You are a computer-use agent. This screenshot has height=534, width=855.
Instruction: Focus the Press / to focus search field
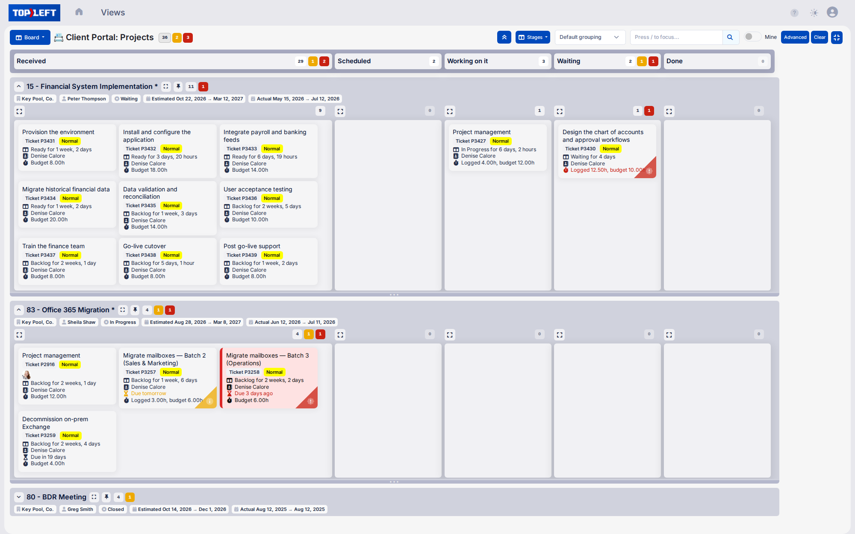[x=676, y=37]
